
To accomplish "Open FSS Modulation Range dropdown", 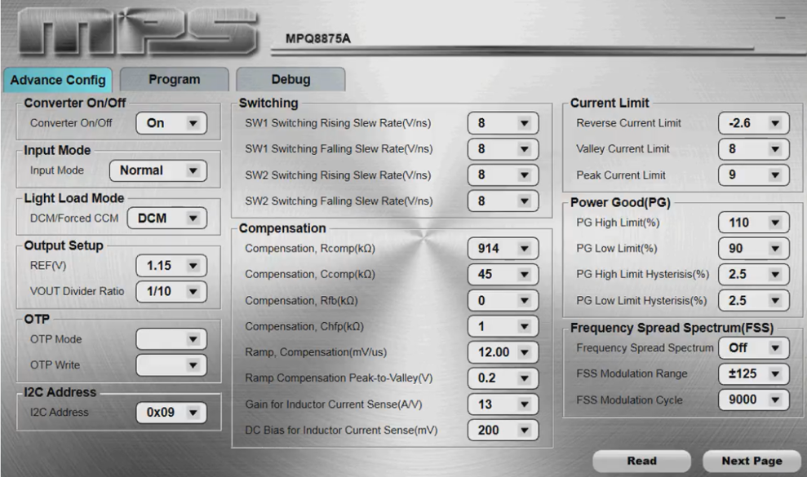I will point(753,373).
